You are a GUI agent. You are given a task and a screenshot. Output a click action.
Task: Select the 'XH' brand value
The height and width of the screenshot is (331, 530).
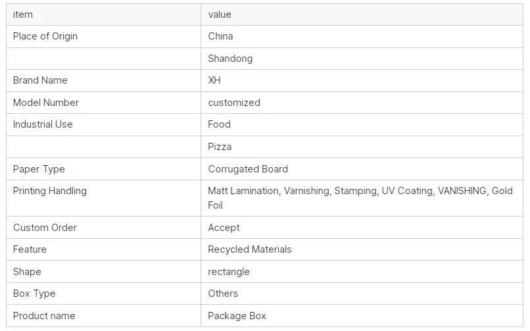click(214, 80)
